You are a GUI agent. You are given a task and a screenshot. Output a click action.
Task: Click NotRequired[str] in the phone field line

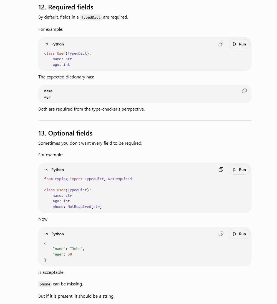85,207
